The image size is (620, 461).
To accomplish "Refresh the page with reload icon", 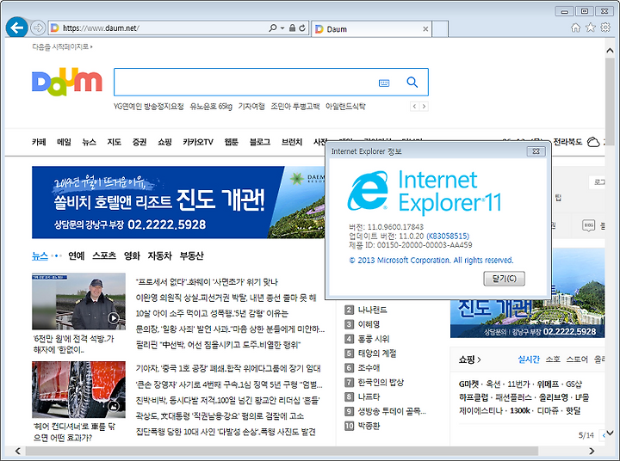I will (x=302, y=28).
